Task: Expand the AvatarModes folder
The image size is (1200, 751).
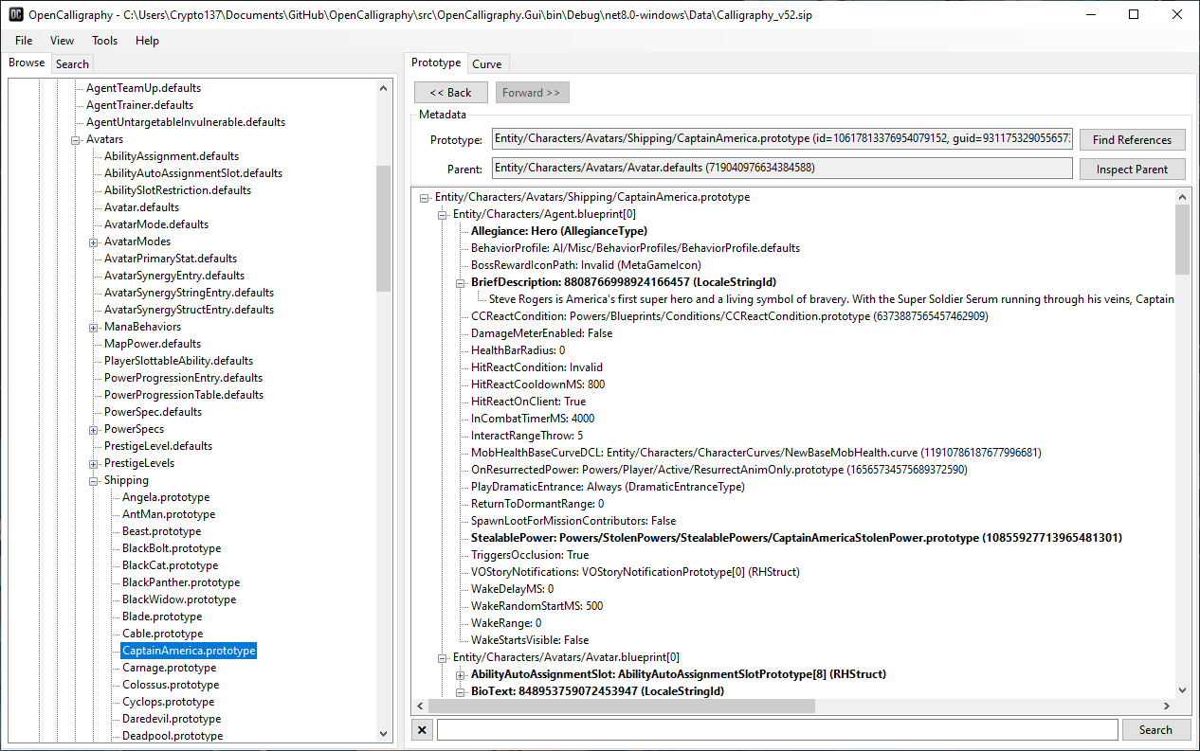Action: tap(94, 242)
